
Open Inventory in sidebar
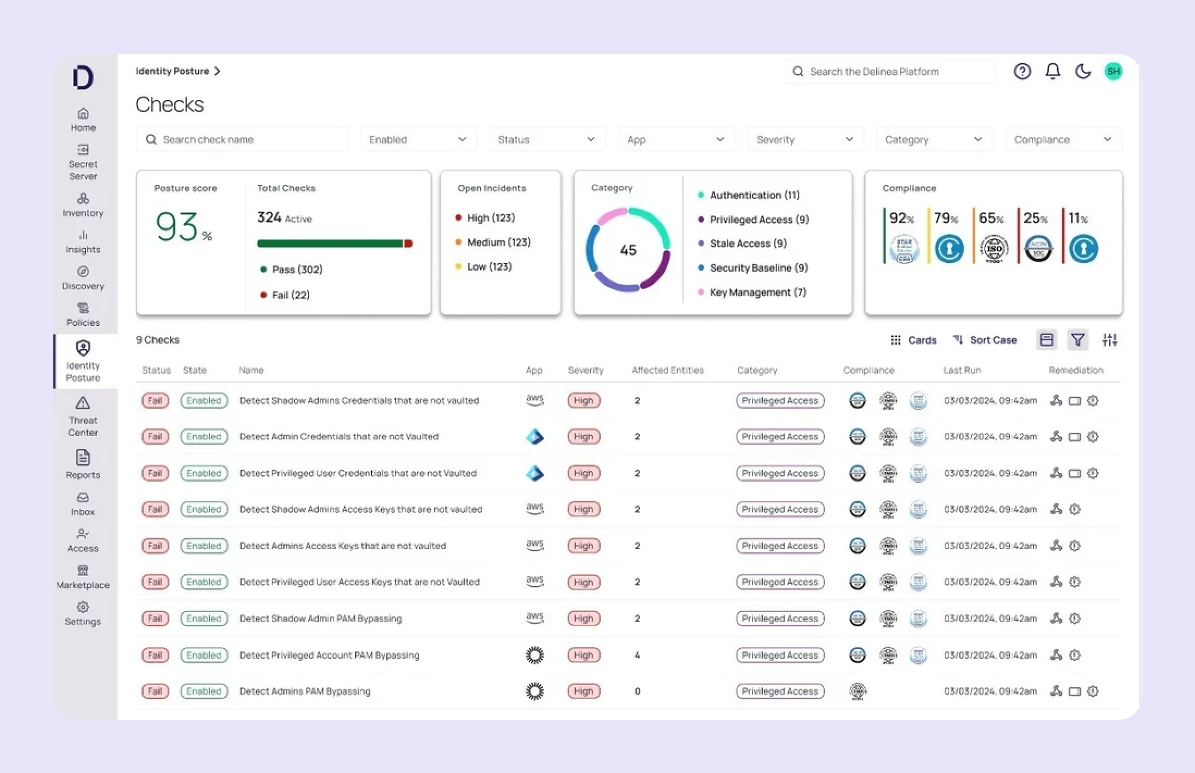click(x=83, y=205)
